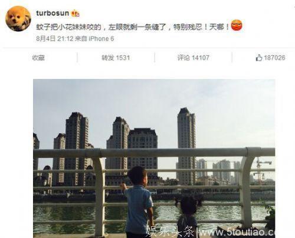Viewport: 295px width, 238px height.
Task: Click the angry red emoji in post
Action: pos(237,25)
